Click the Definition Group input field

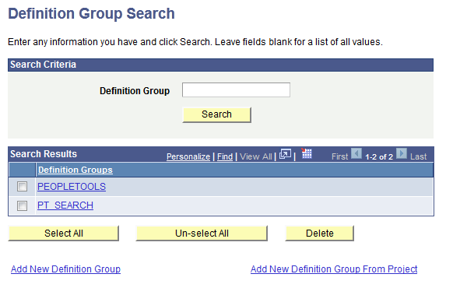coord(236,90)
